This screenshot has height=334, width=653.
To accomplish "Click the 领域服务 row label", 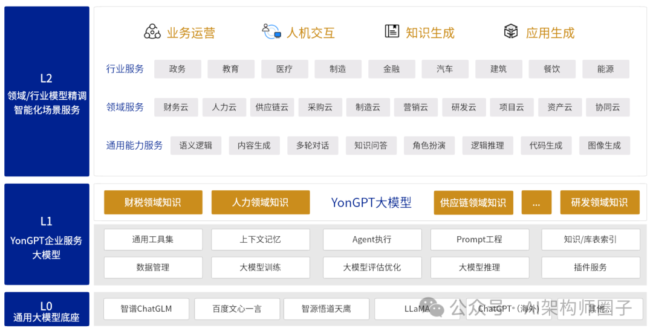I will [x=125, y=107].
